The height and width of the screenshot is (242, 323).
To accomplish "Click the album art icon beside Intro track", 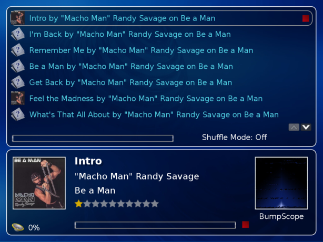I will click(x=18, y=18).
